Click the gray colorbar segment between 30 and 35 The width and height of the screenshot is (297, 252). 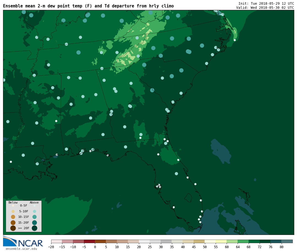pyautogui.click(x=166, y=241)
